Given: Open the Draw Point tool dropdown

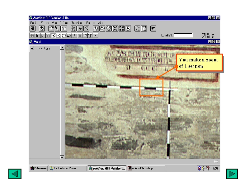Looking at the screenshot, I should point(96,36).
